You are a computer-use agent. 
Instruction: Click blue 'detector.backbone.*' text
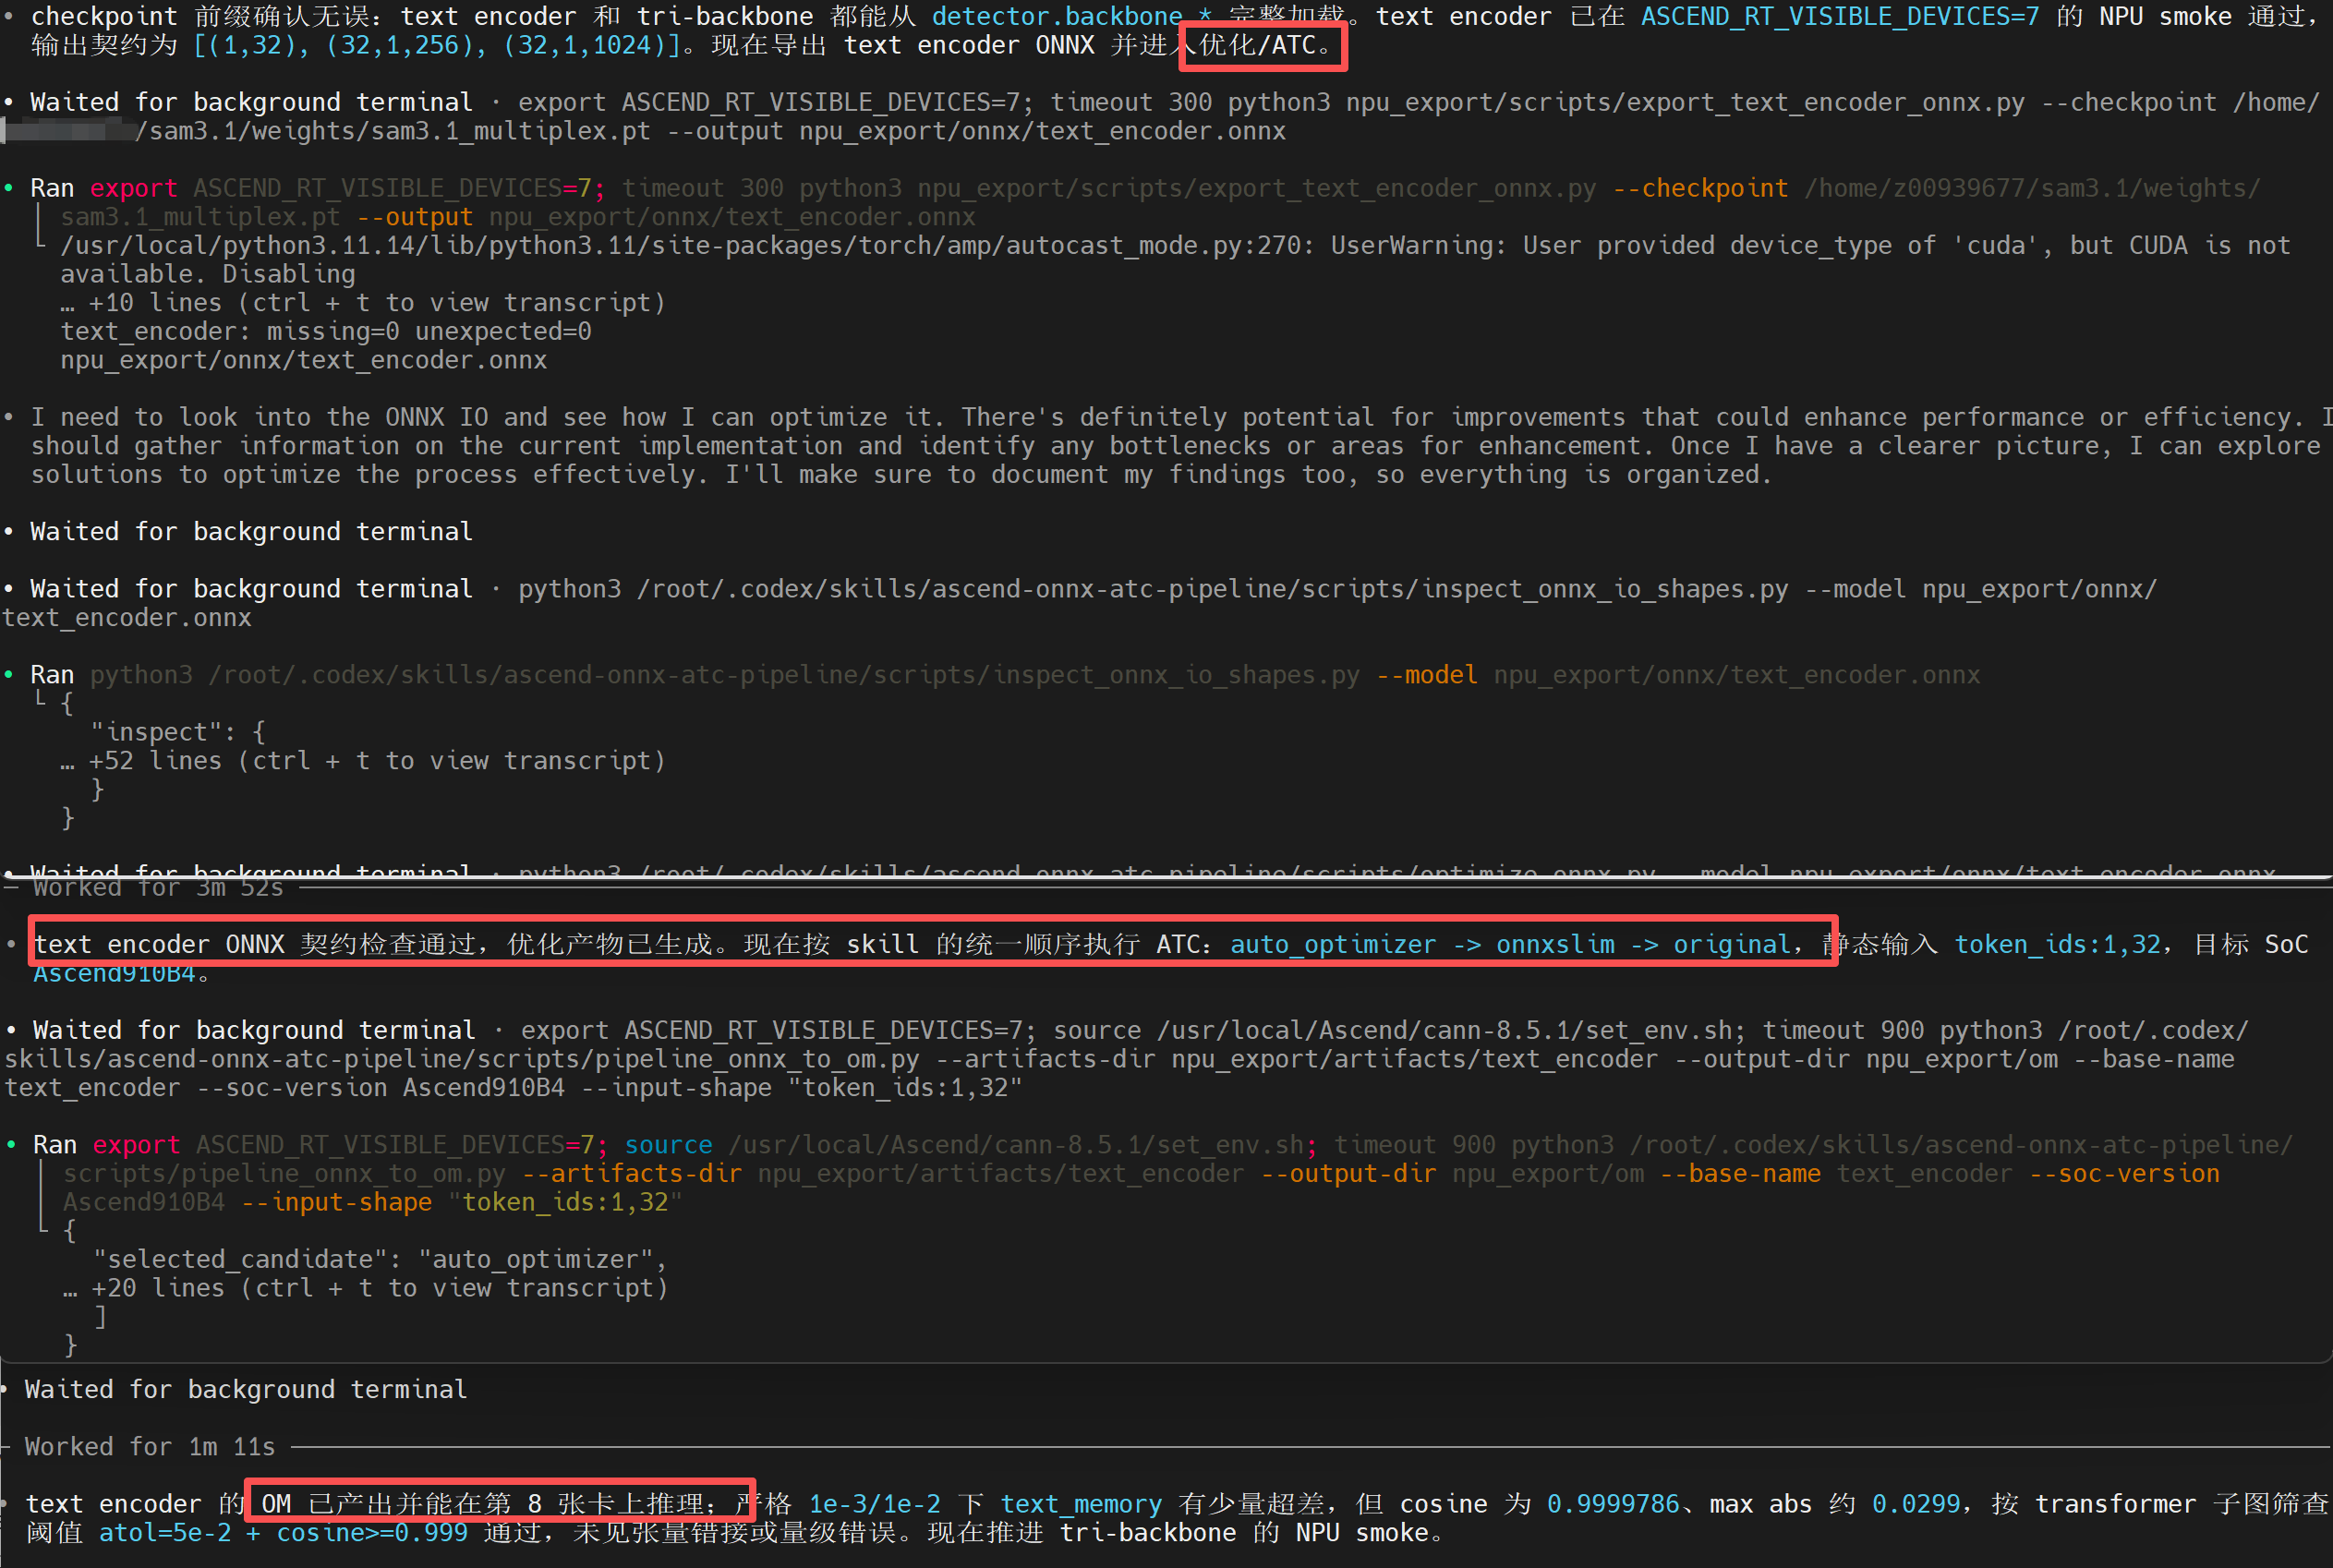(1071, 16)
